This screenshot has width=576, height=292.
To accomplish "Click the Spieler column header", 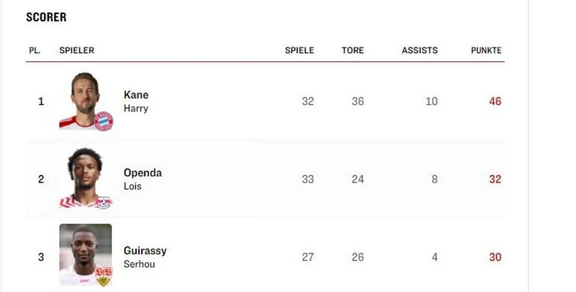I will [77, 50].
